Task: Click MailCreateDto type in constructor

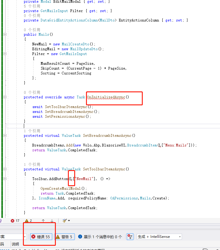Action: coord(75,44)
